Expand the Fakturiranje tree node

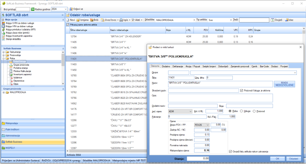click(x=4, y=52)
